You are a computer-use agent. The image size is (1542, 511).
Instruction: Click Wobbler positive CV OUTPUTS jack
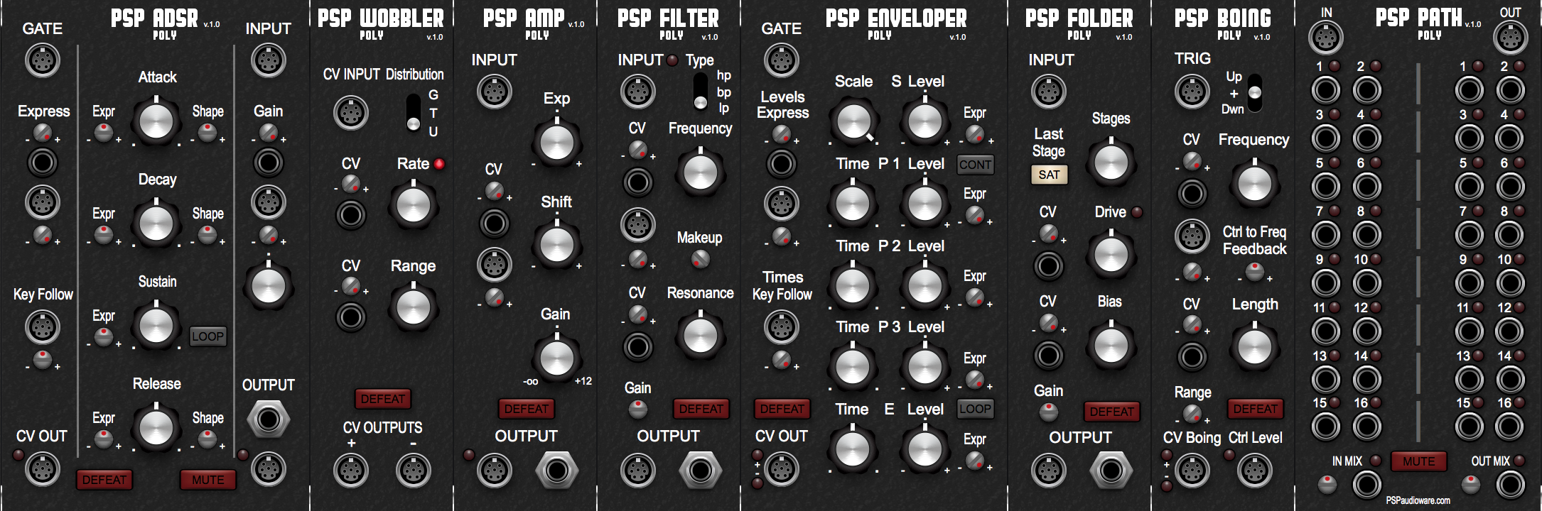[351, 470]
